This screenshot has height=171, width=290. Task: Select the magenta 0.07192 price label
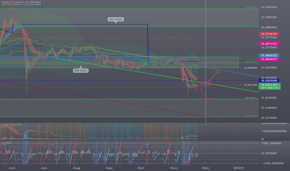pos(269,44)
